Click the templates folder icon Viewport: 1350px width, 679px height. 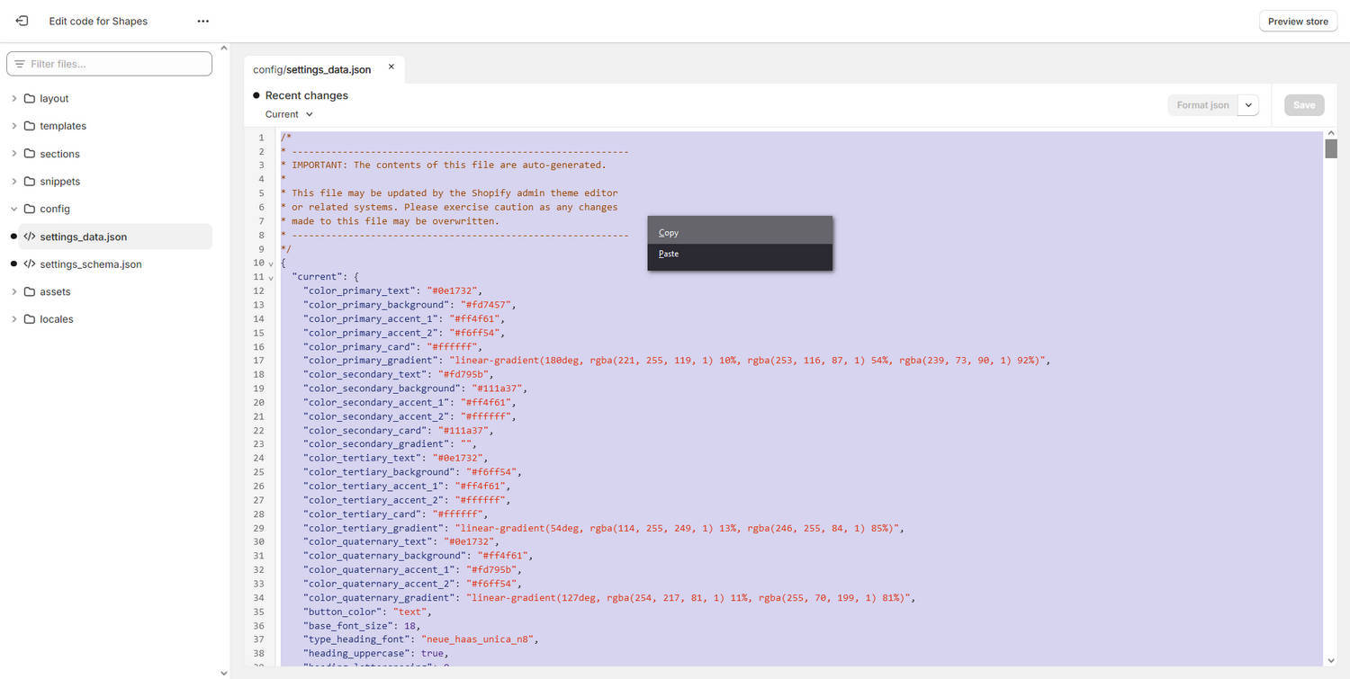(x=30, y=126)
